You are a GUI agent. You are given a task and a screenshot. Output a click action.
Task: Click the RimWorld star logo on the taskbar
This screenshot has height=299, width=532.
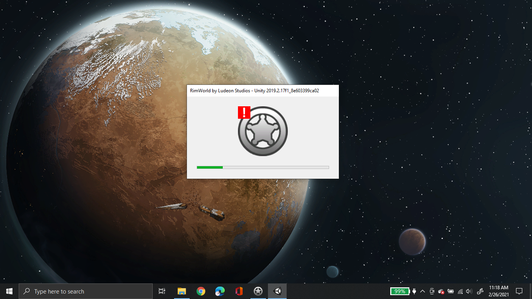[x=258, y=291]
